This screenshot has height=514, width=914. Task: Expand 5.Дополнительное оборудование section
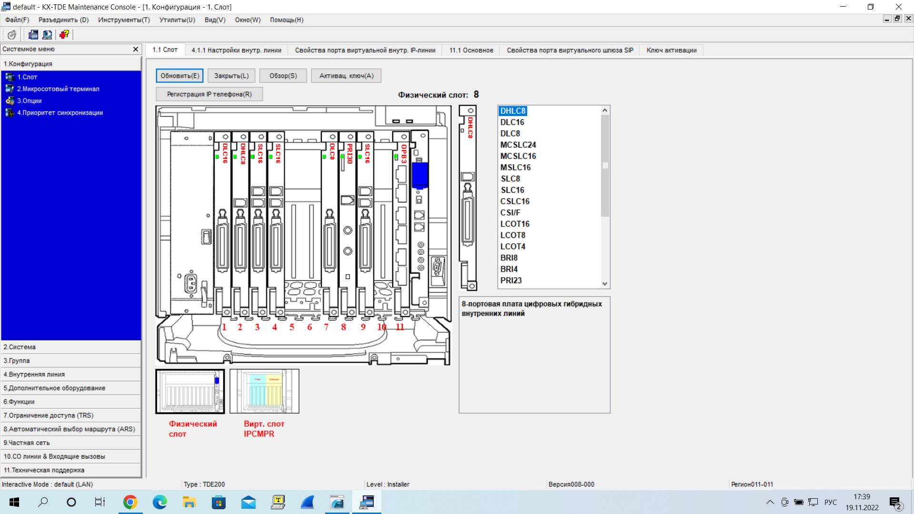pyautogui.click(x=71, y=388)
